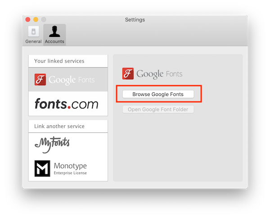Link the MyFonts service
Image resolution: width=270 pixels, height=218 pixels.
[x=68, y=145]
